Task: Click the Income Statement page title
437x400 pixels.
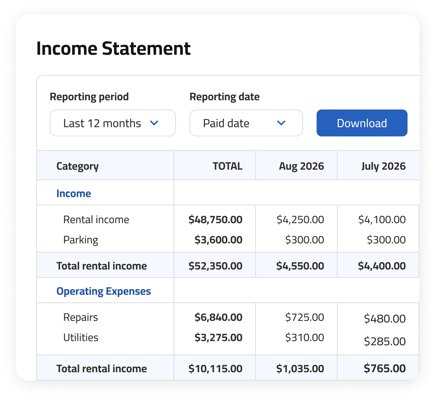Action: point(114,48)
